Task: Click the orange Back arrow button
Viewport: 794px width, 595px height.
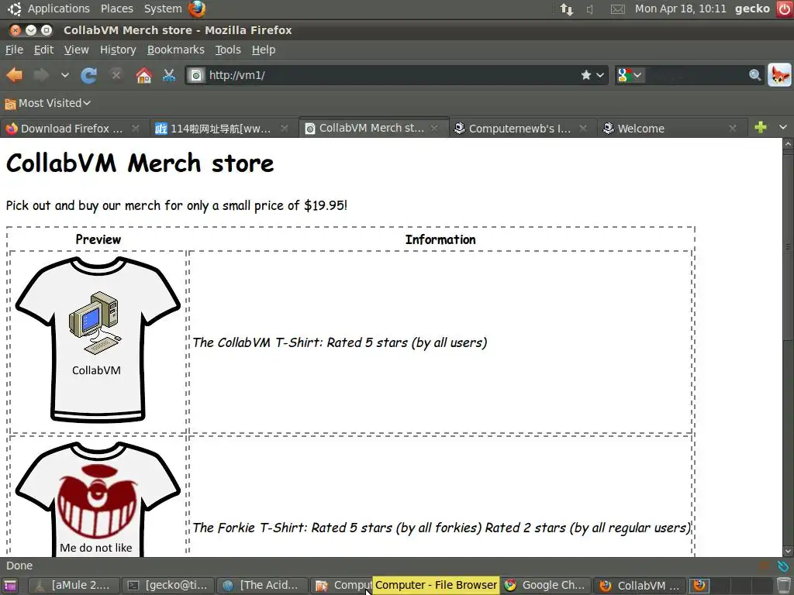Action: (15, 75)
